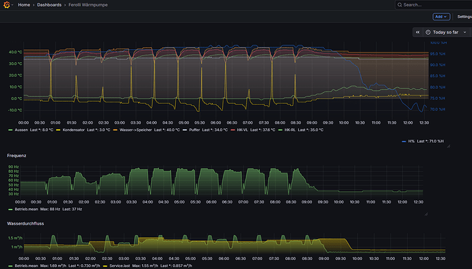Toggle the Kondensator series in legend

pos(73,130)
